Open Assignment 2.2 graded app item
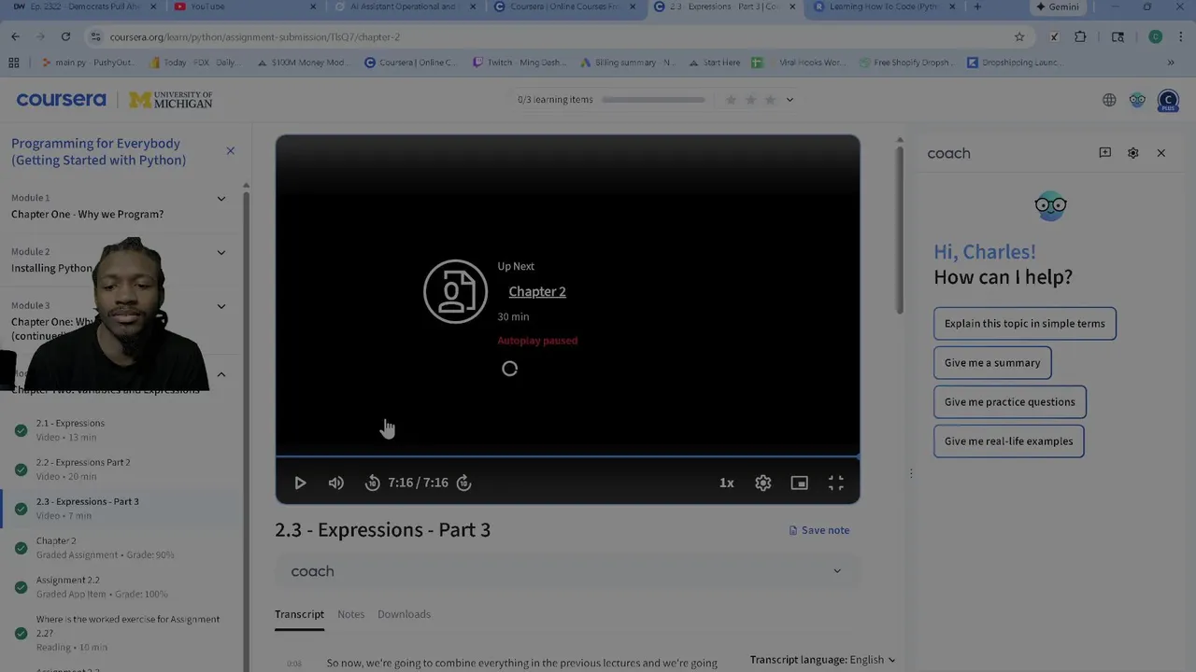This screenshot has height=672, width=1196. coord(121,587)
